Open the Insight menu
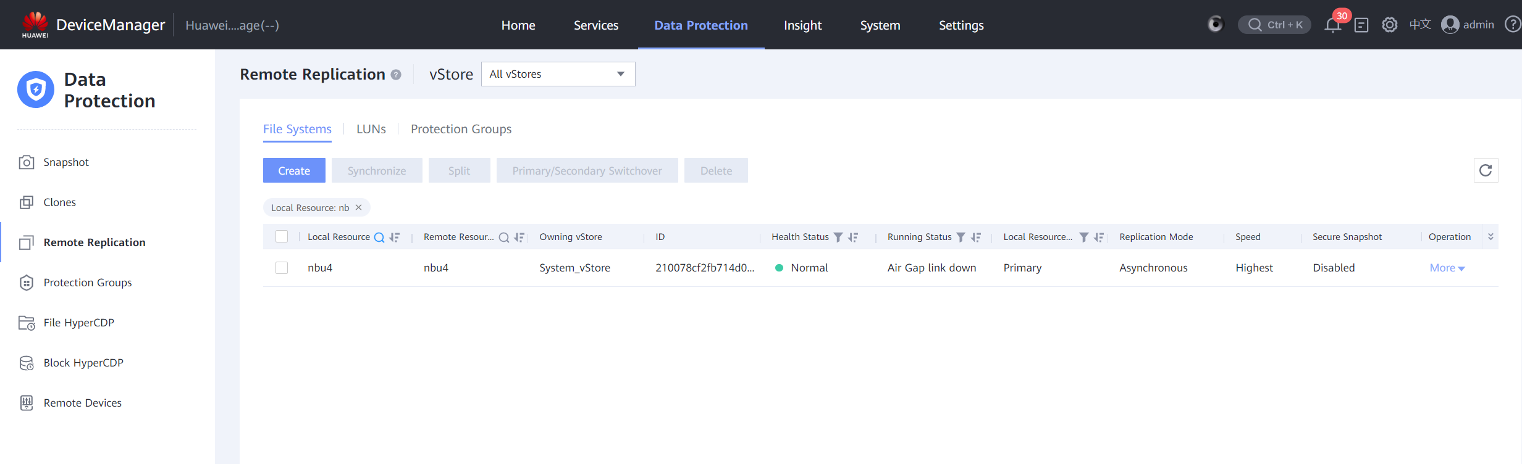This screenshot has width=1522, height=464. [802, 25]
